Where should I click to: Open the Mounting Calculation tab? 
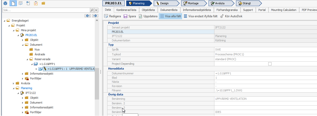point(284,10)
